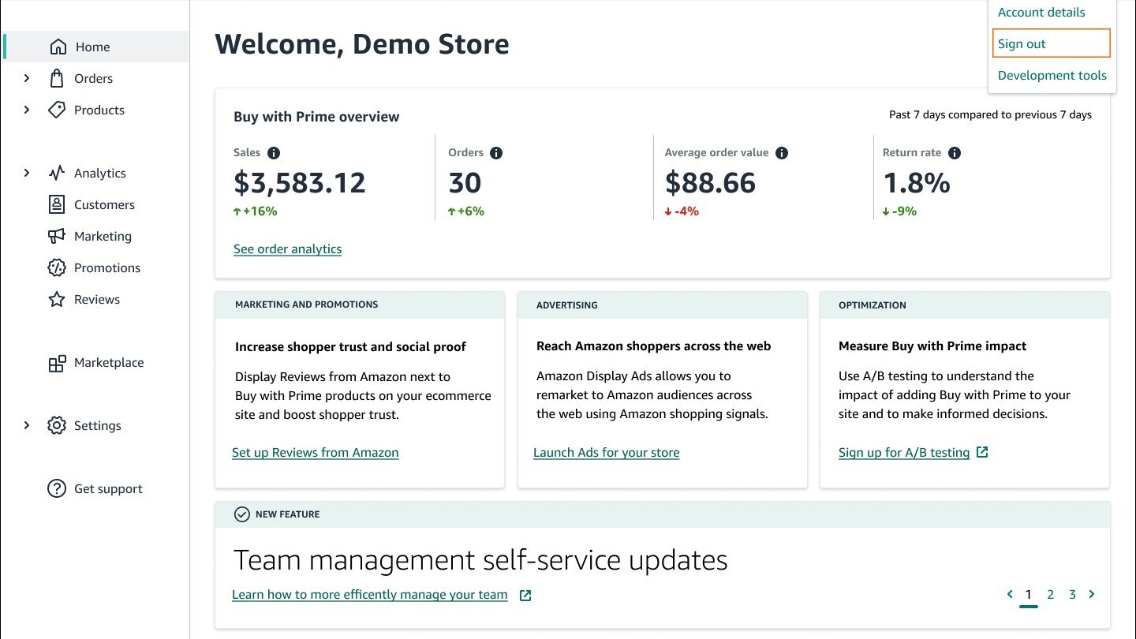1136x639 pixels.
Task: Open the Marketing navigation item
Action: pyautogui.click(x=103, y=236)
